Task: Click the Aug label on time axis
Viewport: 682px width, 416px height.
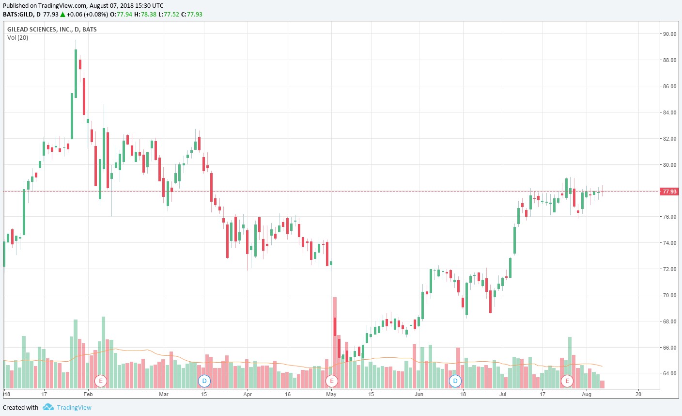Action: (x=587, y=394)
